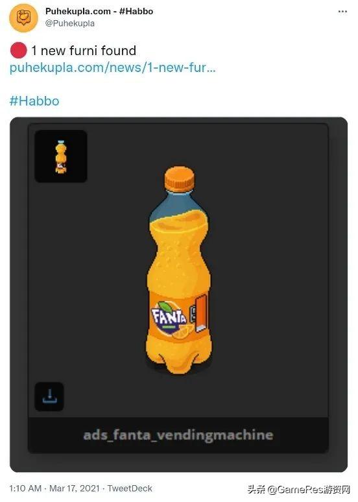The image size is (358, 502).
Task: Click the TweetDeck source label
Action: coord(130,488)
